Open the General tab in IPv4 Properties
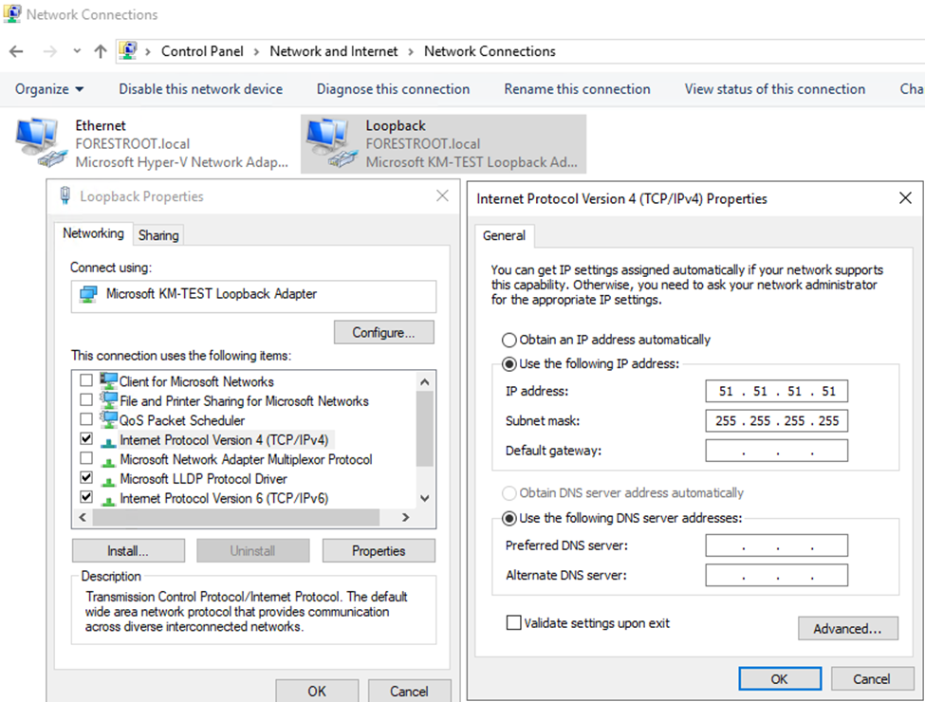Image resolution: width=925 pixels, height=702 pixels. pyautogui.click(x=504, y=235)
